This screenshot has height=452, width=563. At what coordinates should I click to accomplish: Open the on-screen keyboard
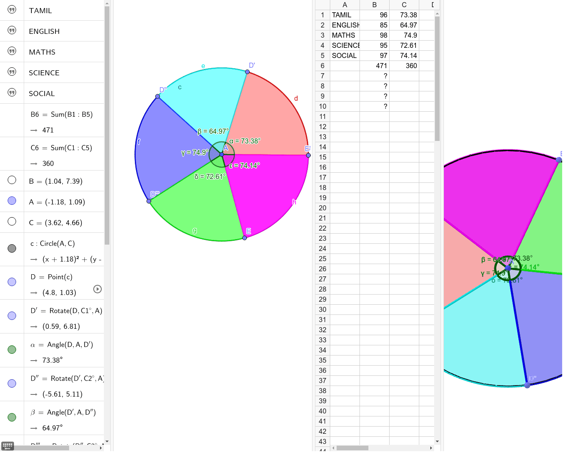pos(7,445)
